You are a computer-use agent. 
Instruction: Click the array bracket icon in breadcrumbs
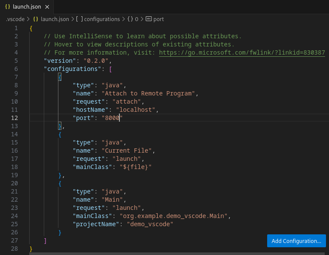(79, 19)
